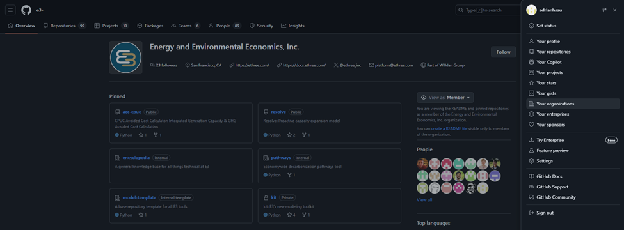
Task: Click the star count on kit card
Action: (291, 215)
